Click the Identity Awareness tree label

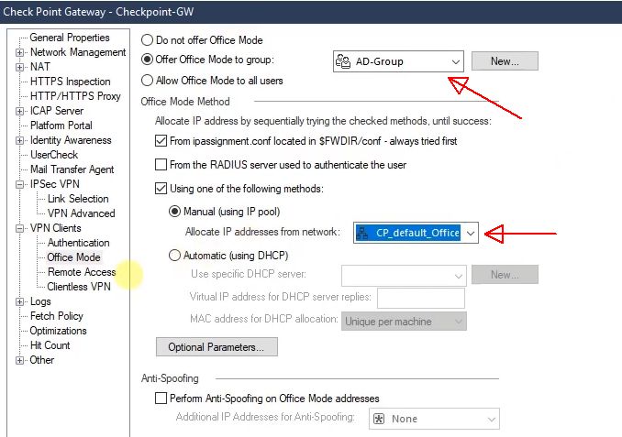pyautogui.click(x=71, y=140)
